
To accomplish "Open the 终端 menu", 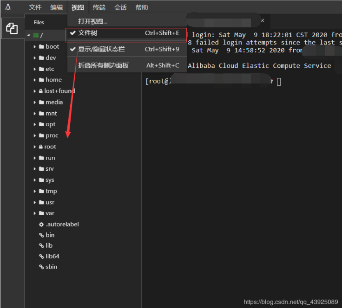I will (99, 7).
